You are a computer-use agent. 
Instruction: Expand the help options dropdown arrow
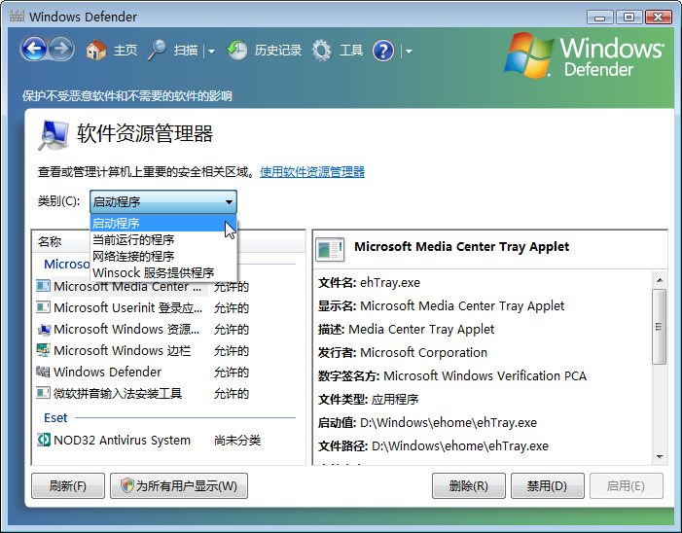409,52
